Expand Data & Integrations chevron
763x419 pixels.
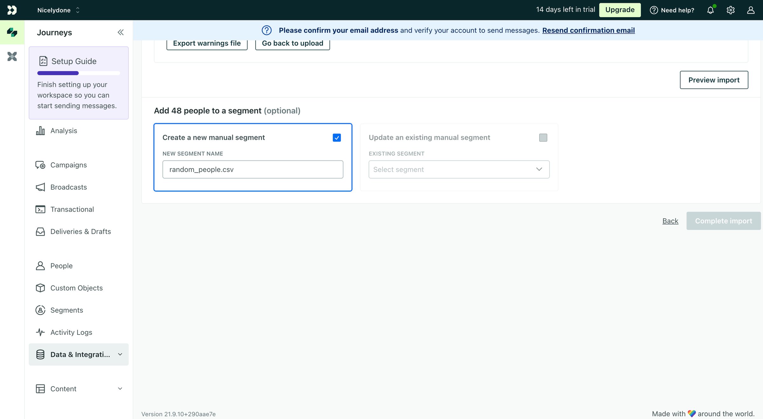click(120, 355)
